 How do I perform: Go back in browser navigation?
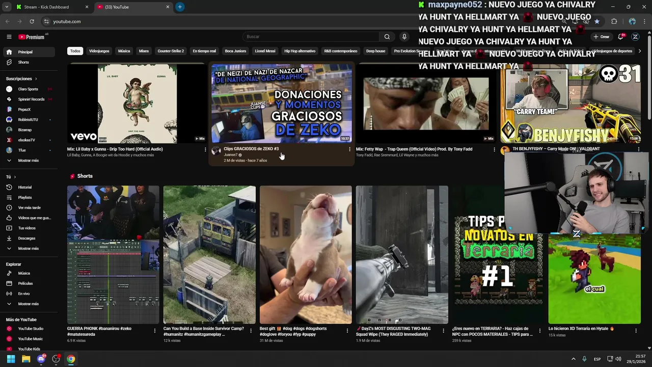[7, 21]
